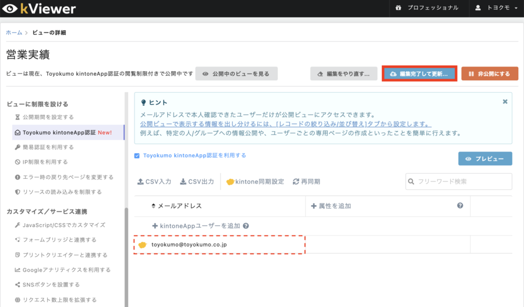Click icon beside プリントクリエイターと連携する
This screenshot has width=524, height=307.
coord(17,255)
